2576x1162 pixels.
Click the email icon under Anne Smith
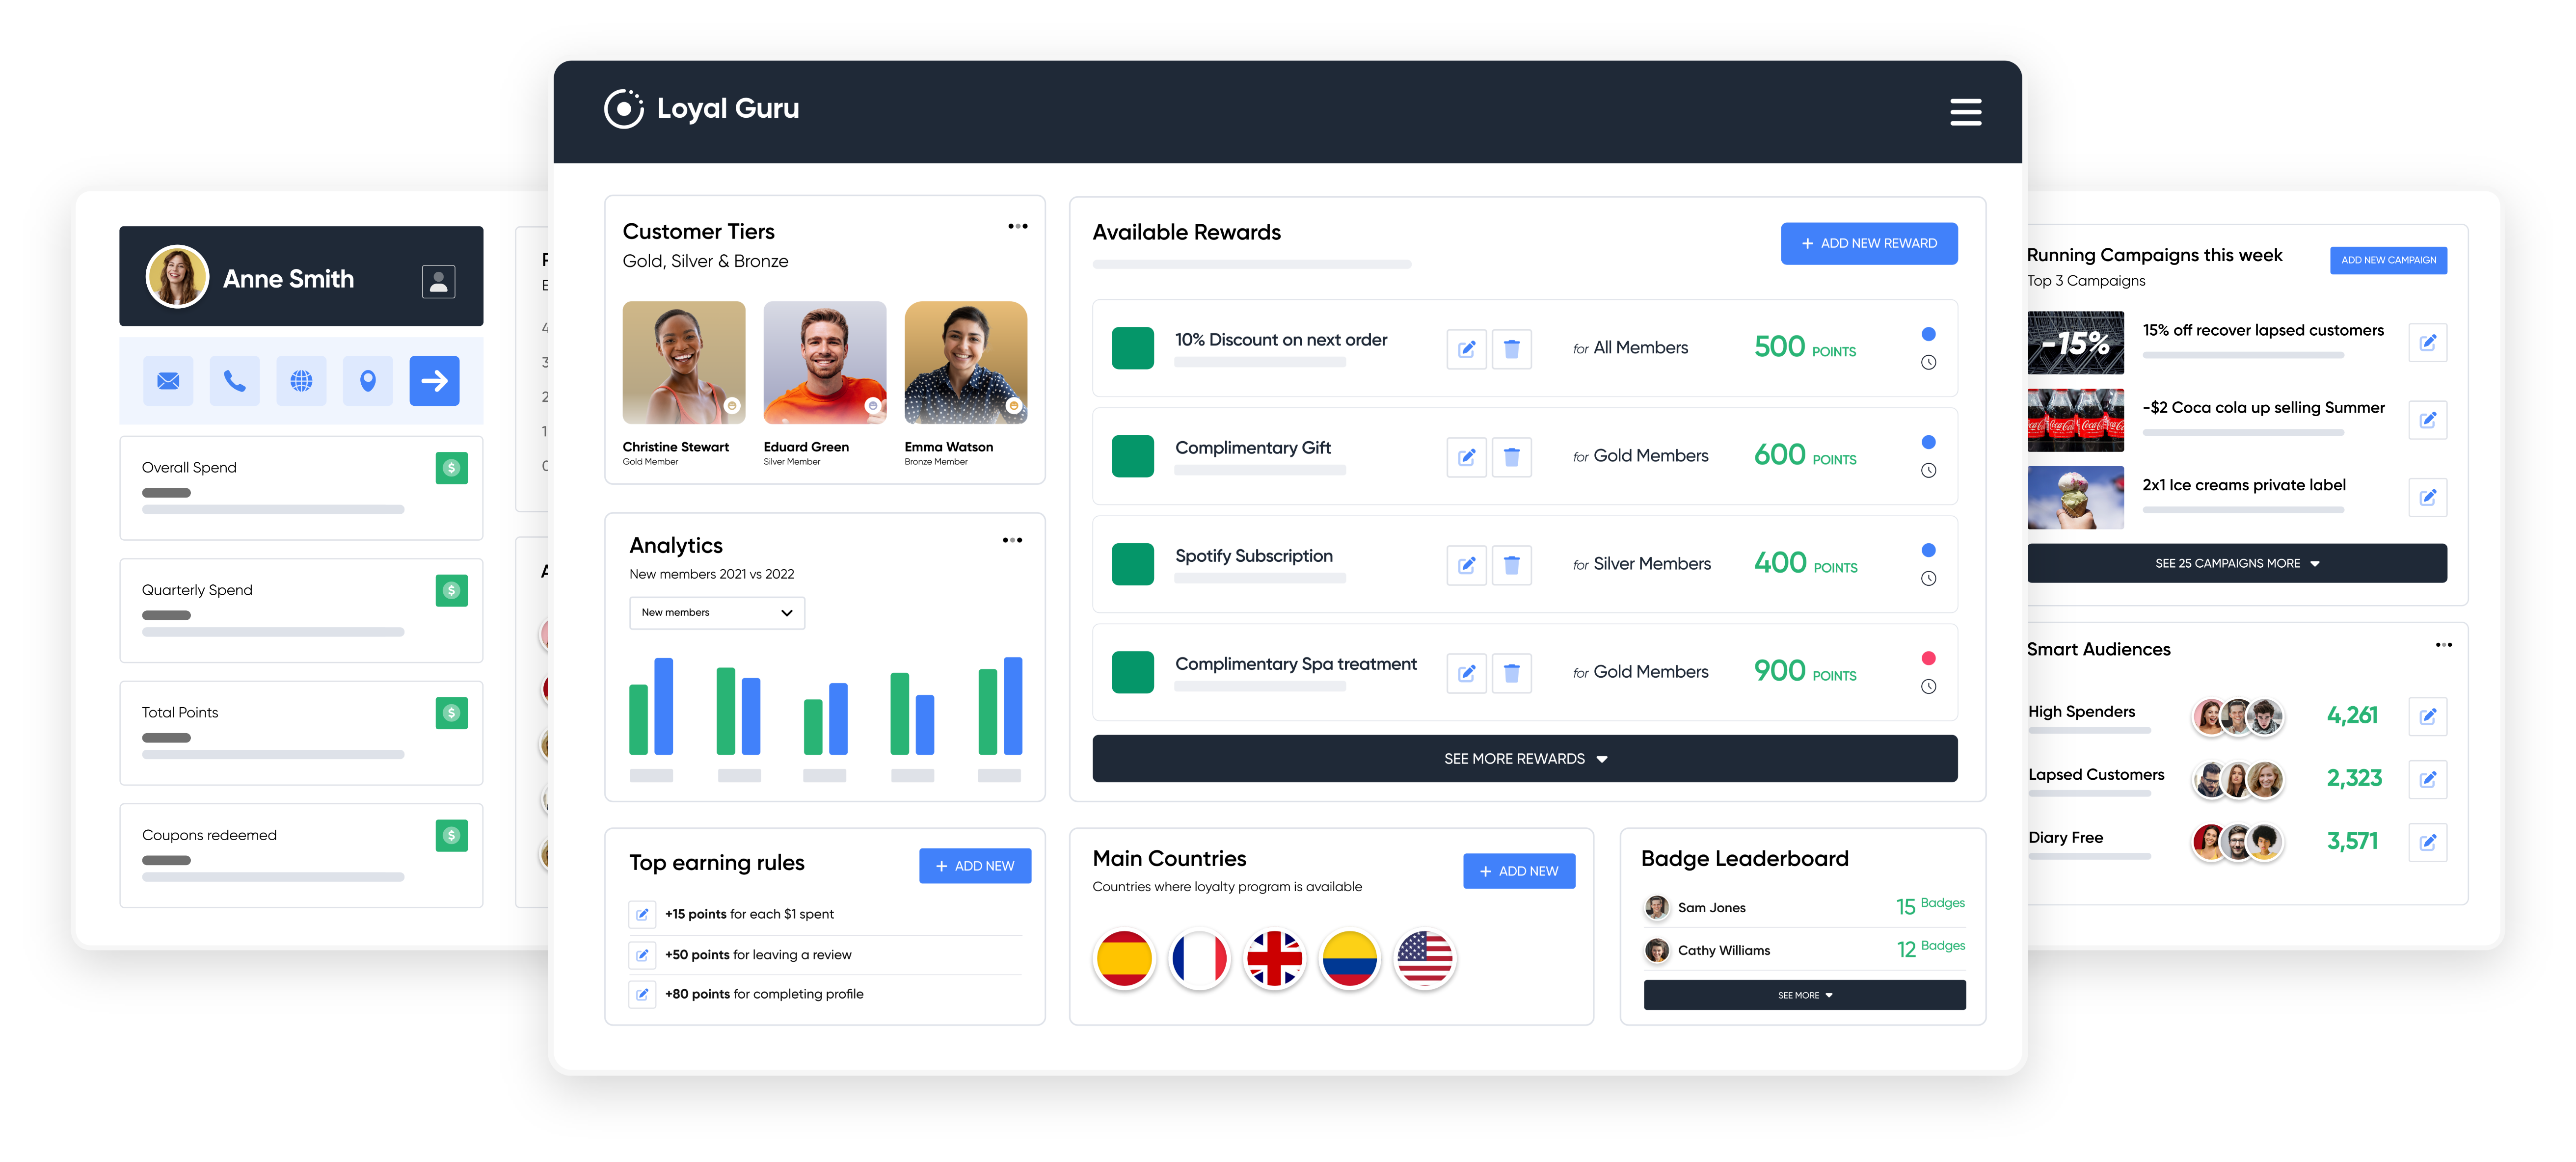(168, 381)
